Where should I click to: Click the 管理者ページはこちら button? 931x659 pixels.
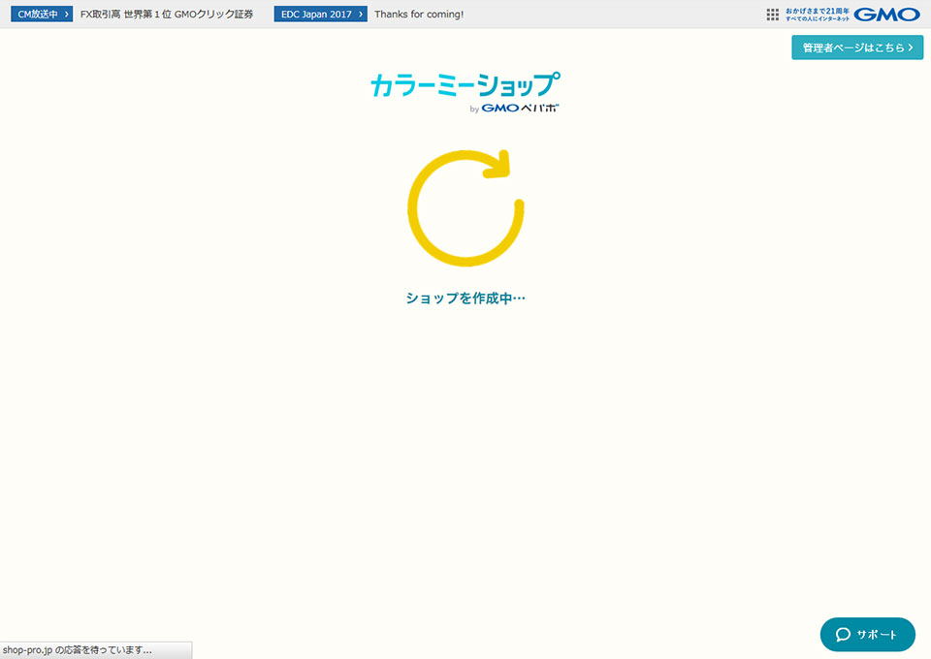pyautogui.click(x=857, y=46)
